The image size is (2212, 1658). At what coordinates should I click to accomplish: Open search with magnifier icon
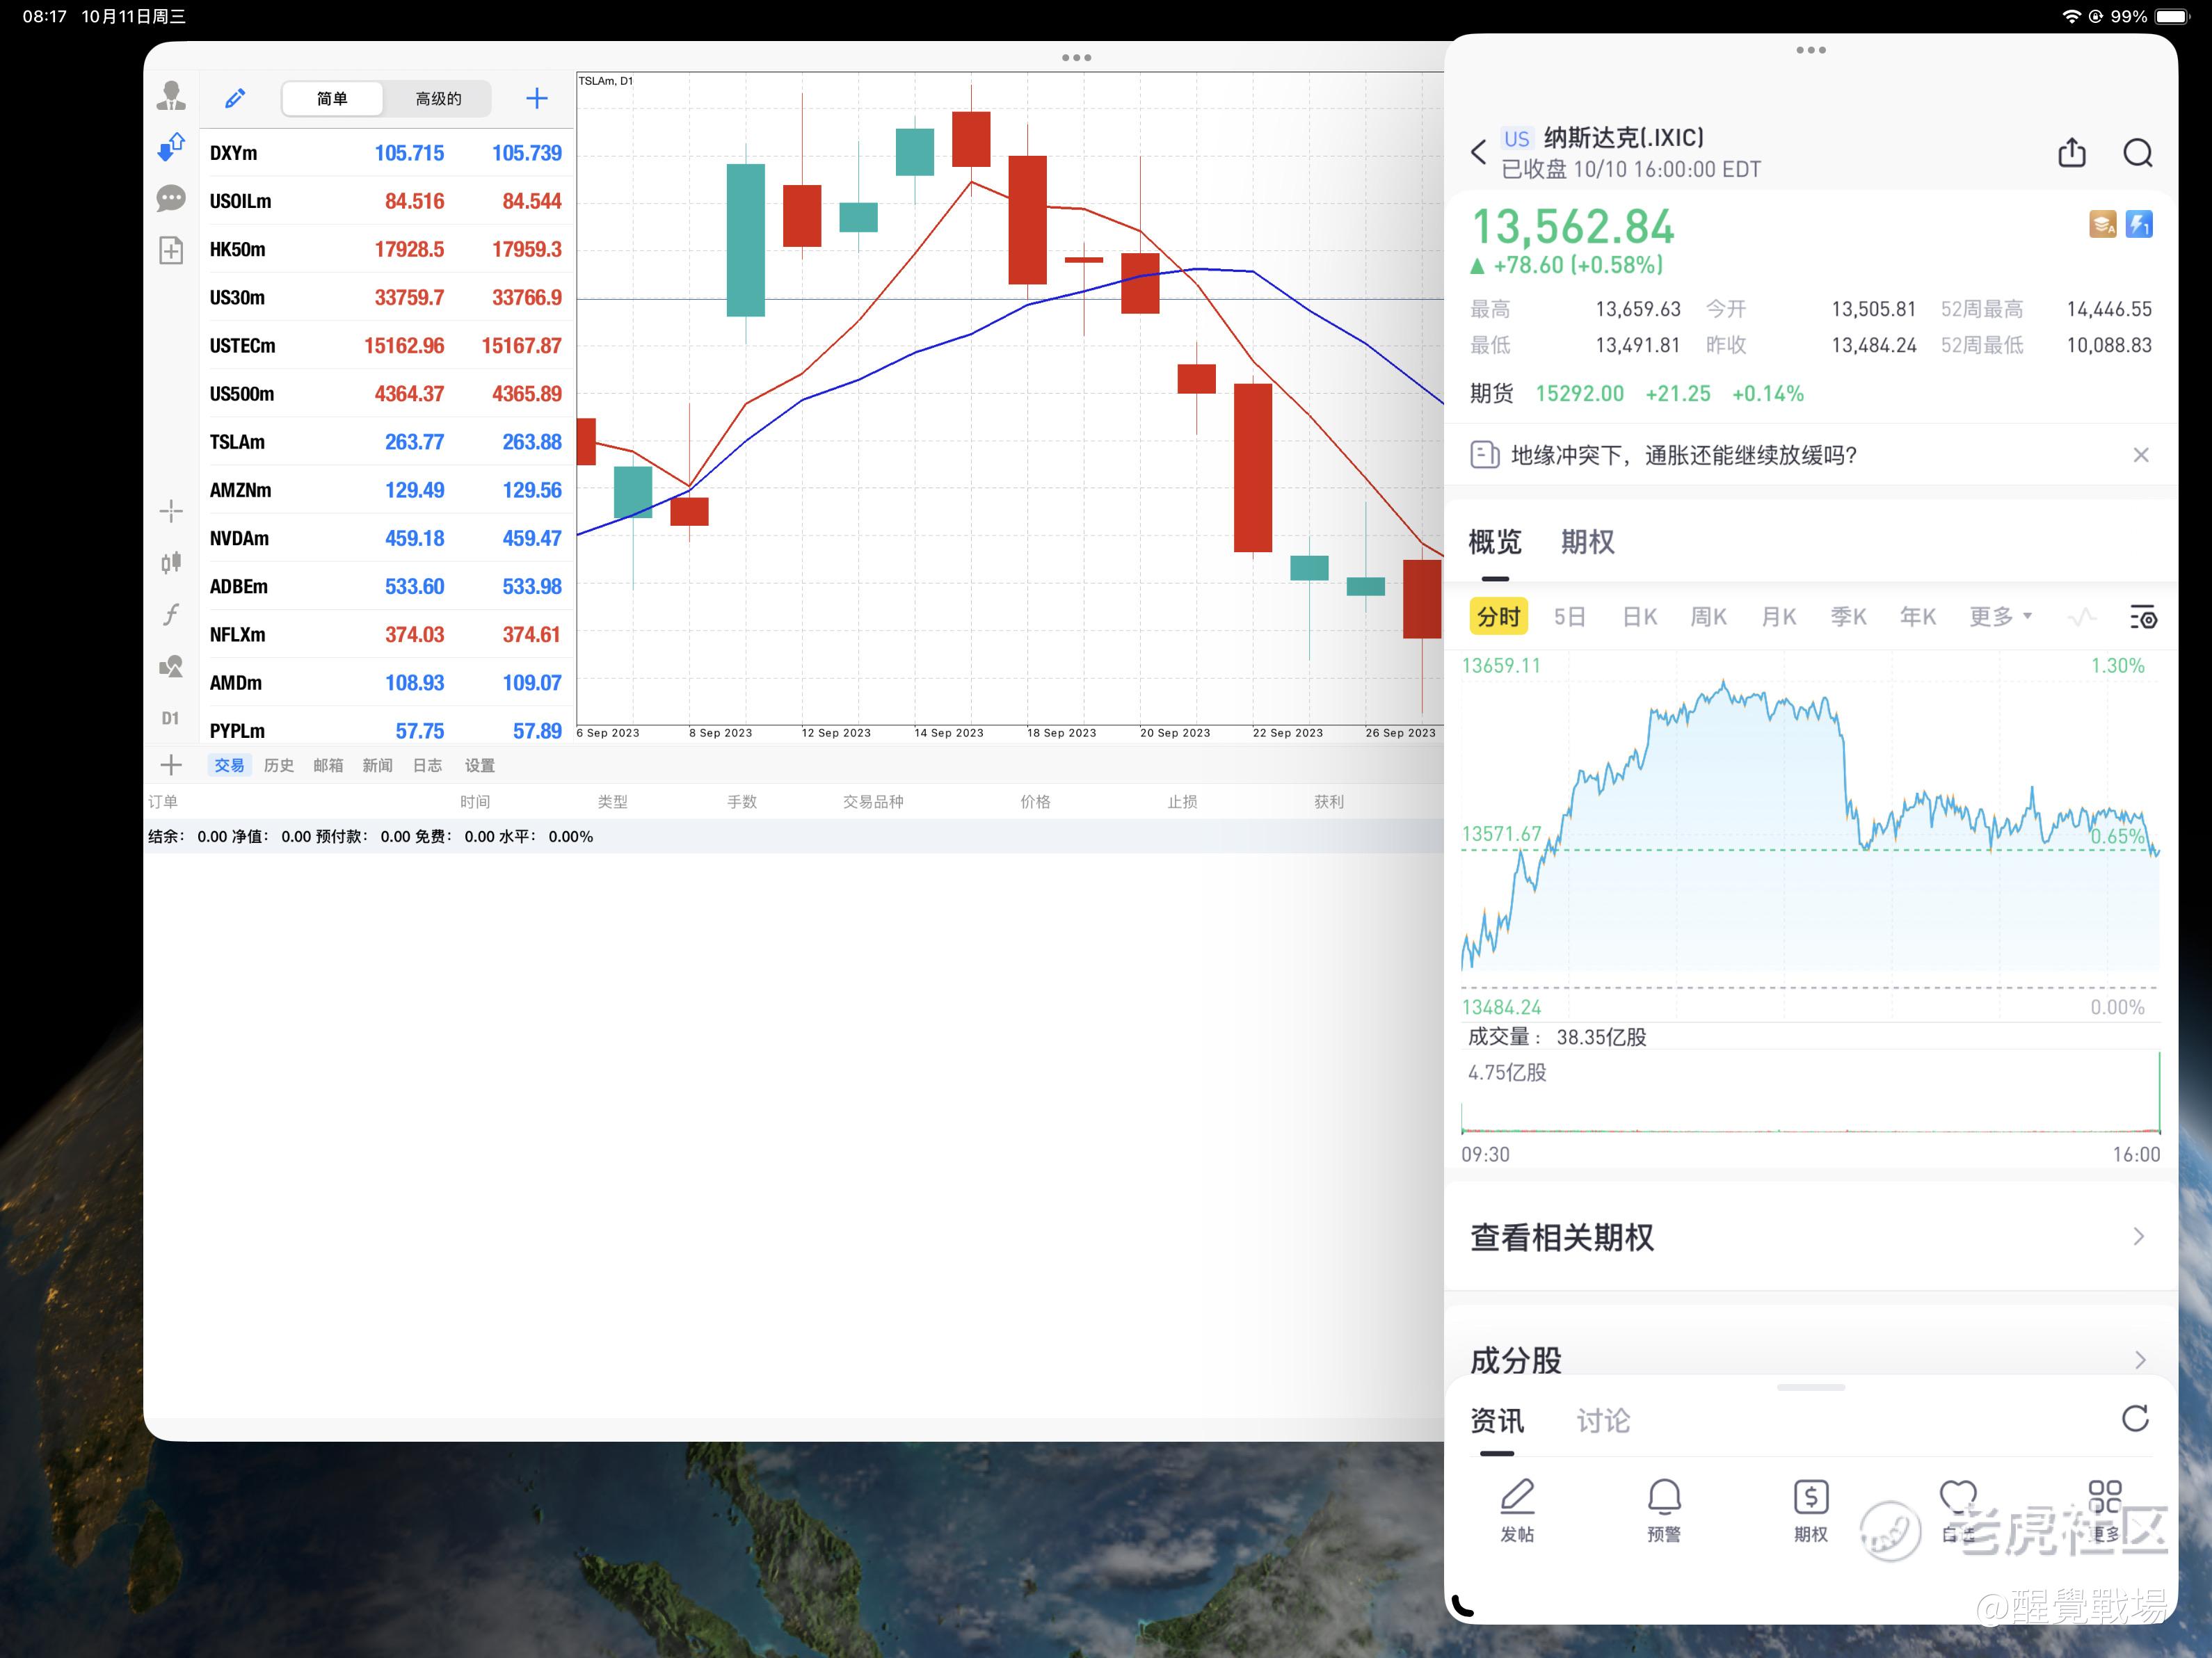coord(2138,153)
